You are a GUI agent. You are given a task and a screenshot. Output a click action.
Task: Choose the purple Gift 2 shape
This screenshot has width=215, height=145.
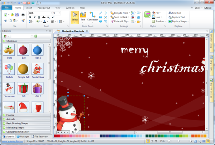click(x=37, y=88)
